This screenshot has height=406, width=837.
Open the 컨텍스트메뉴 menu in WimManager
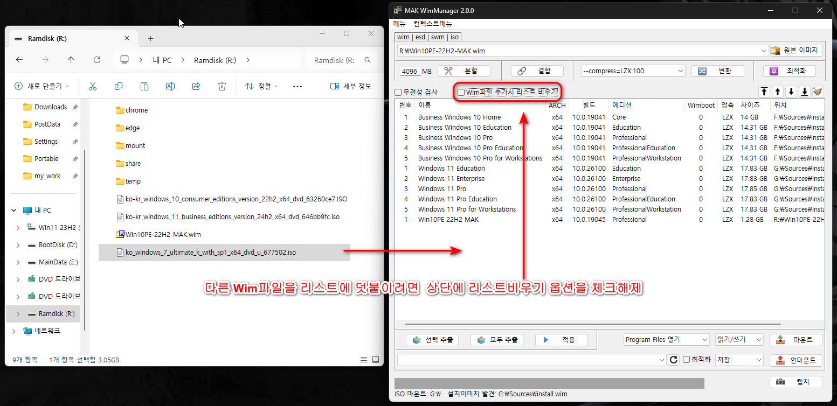433,24
